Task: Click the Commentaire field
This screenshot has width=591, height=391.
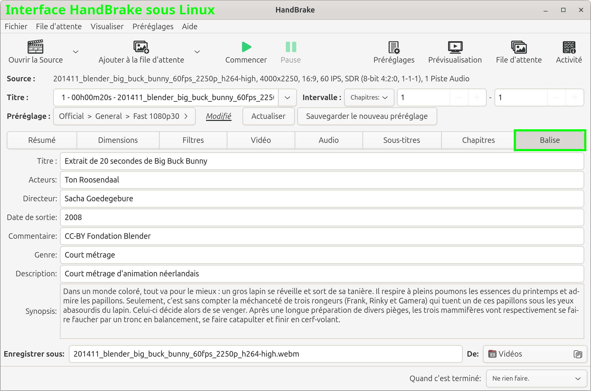Action: pos(322,236)
